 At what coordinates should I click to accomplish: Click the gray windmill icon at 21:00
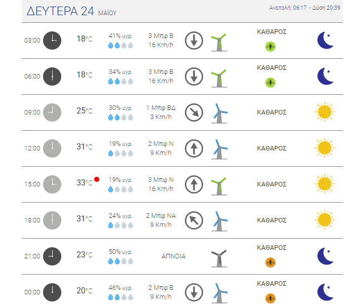point(219,258)
